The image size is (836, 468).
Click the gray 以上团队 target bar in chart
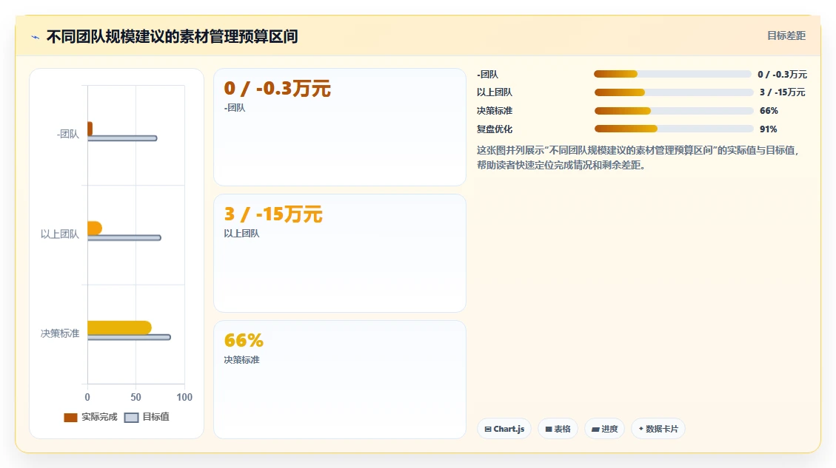[124, 237]
